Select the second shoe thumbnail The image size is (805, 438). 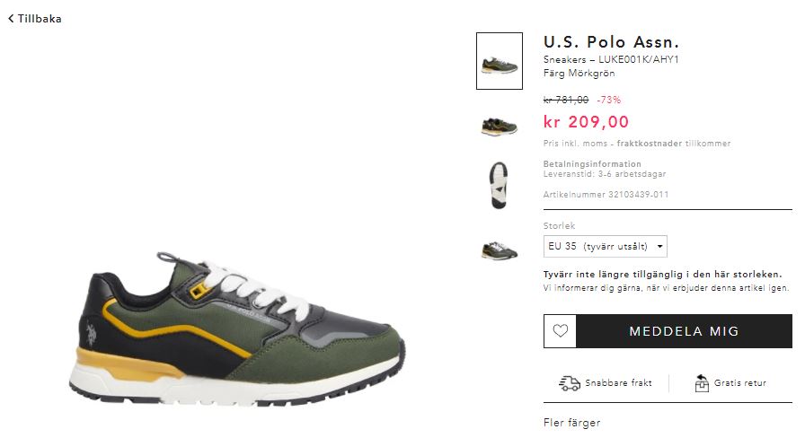[499, 127]
